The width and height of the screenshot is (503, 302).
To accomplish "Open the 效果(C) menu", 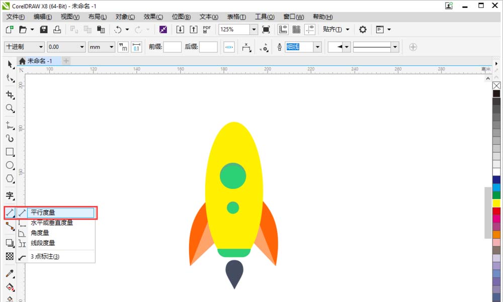I will pyautogui.click(x=153, y=17).
